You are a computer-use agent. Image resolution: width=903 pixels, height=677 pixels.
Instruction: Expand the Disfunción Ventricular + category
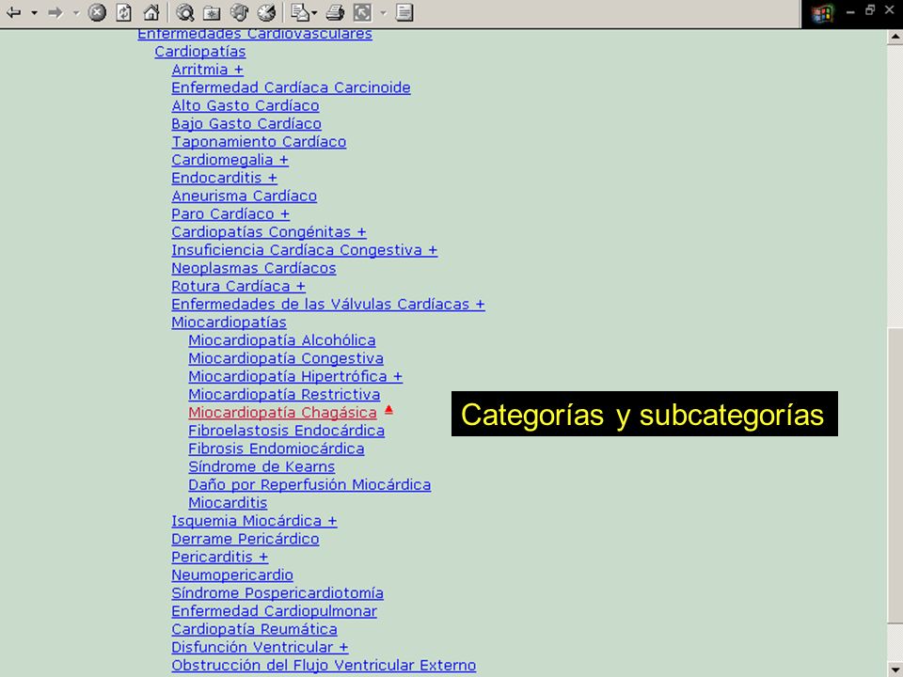click(260, 647)
